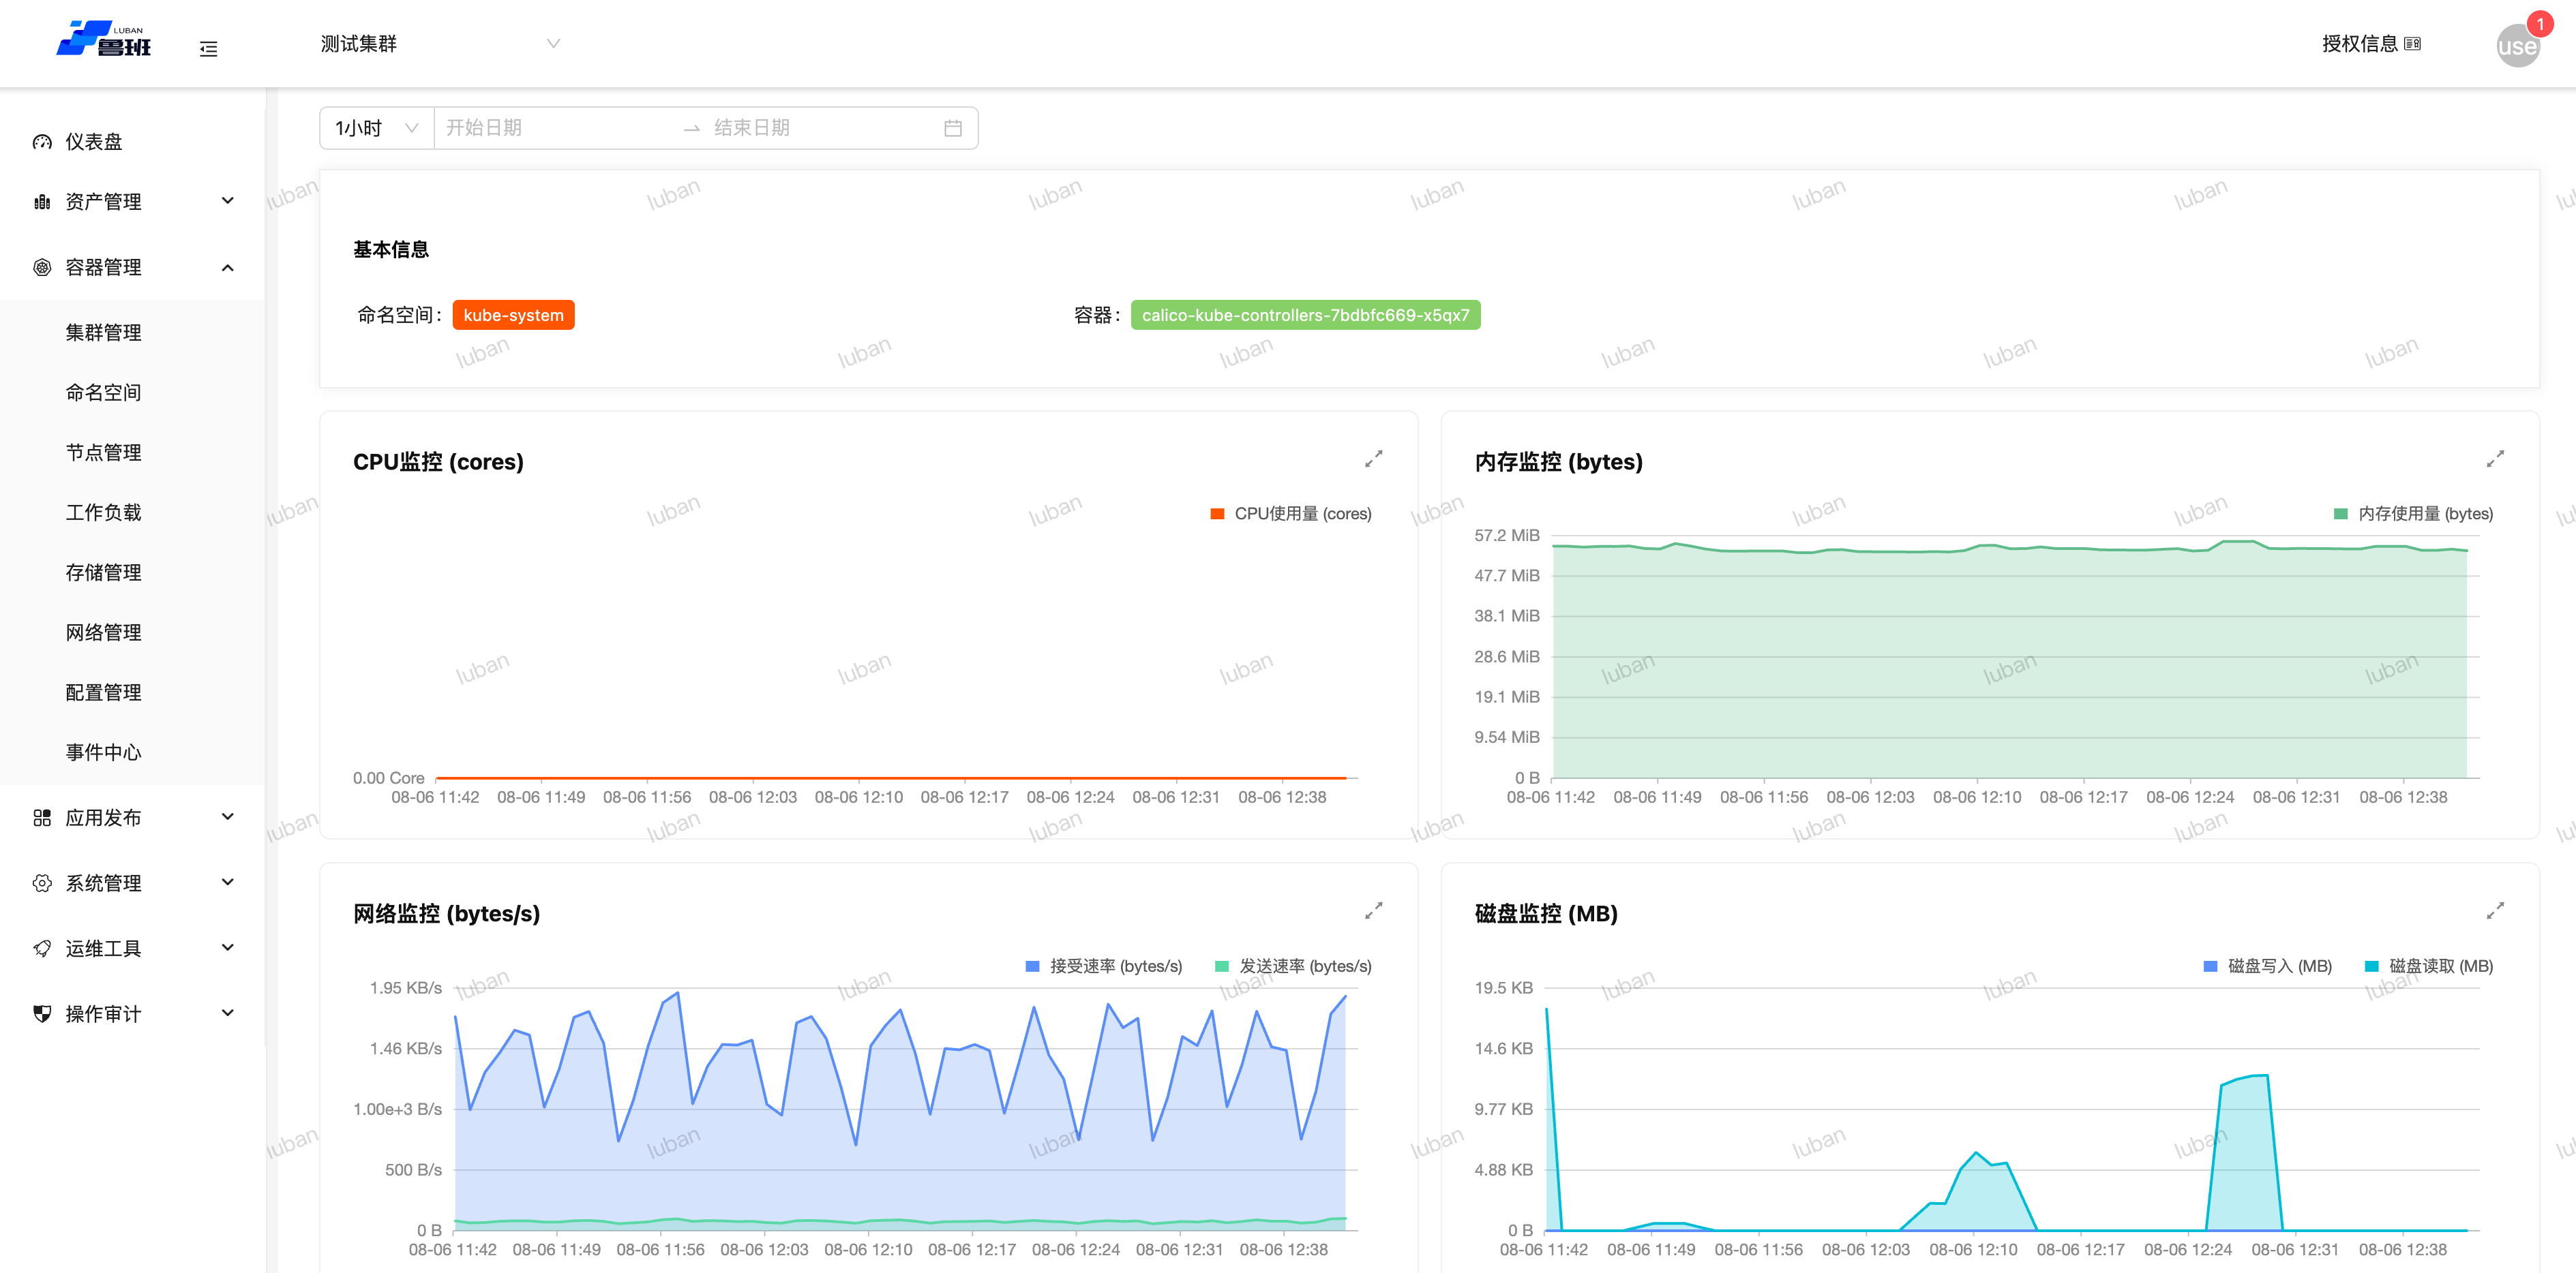Click the 磁盘写入 (MB) blue legend swatch
This screenshot has width=2576, height=1273.
tap(2211, 966)
